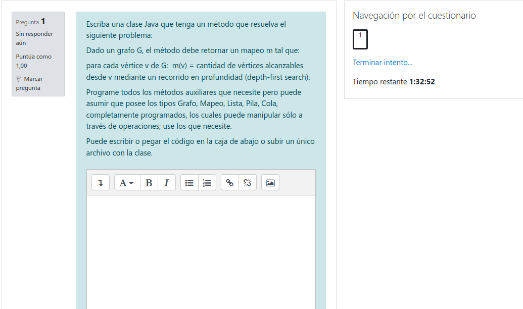Go to question 1 in quiz navigation
523x309 pixels.
(x=360, y=39)
